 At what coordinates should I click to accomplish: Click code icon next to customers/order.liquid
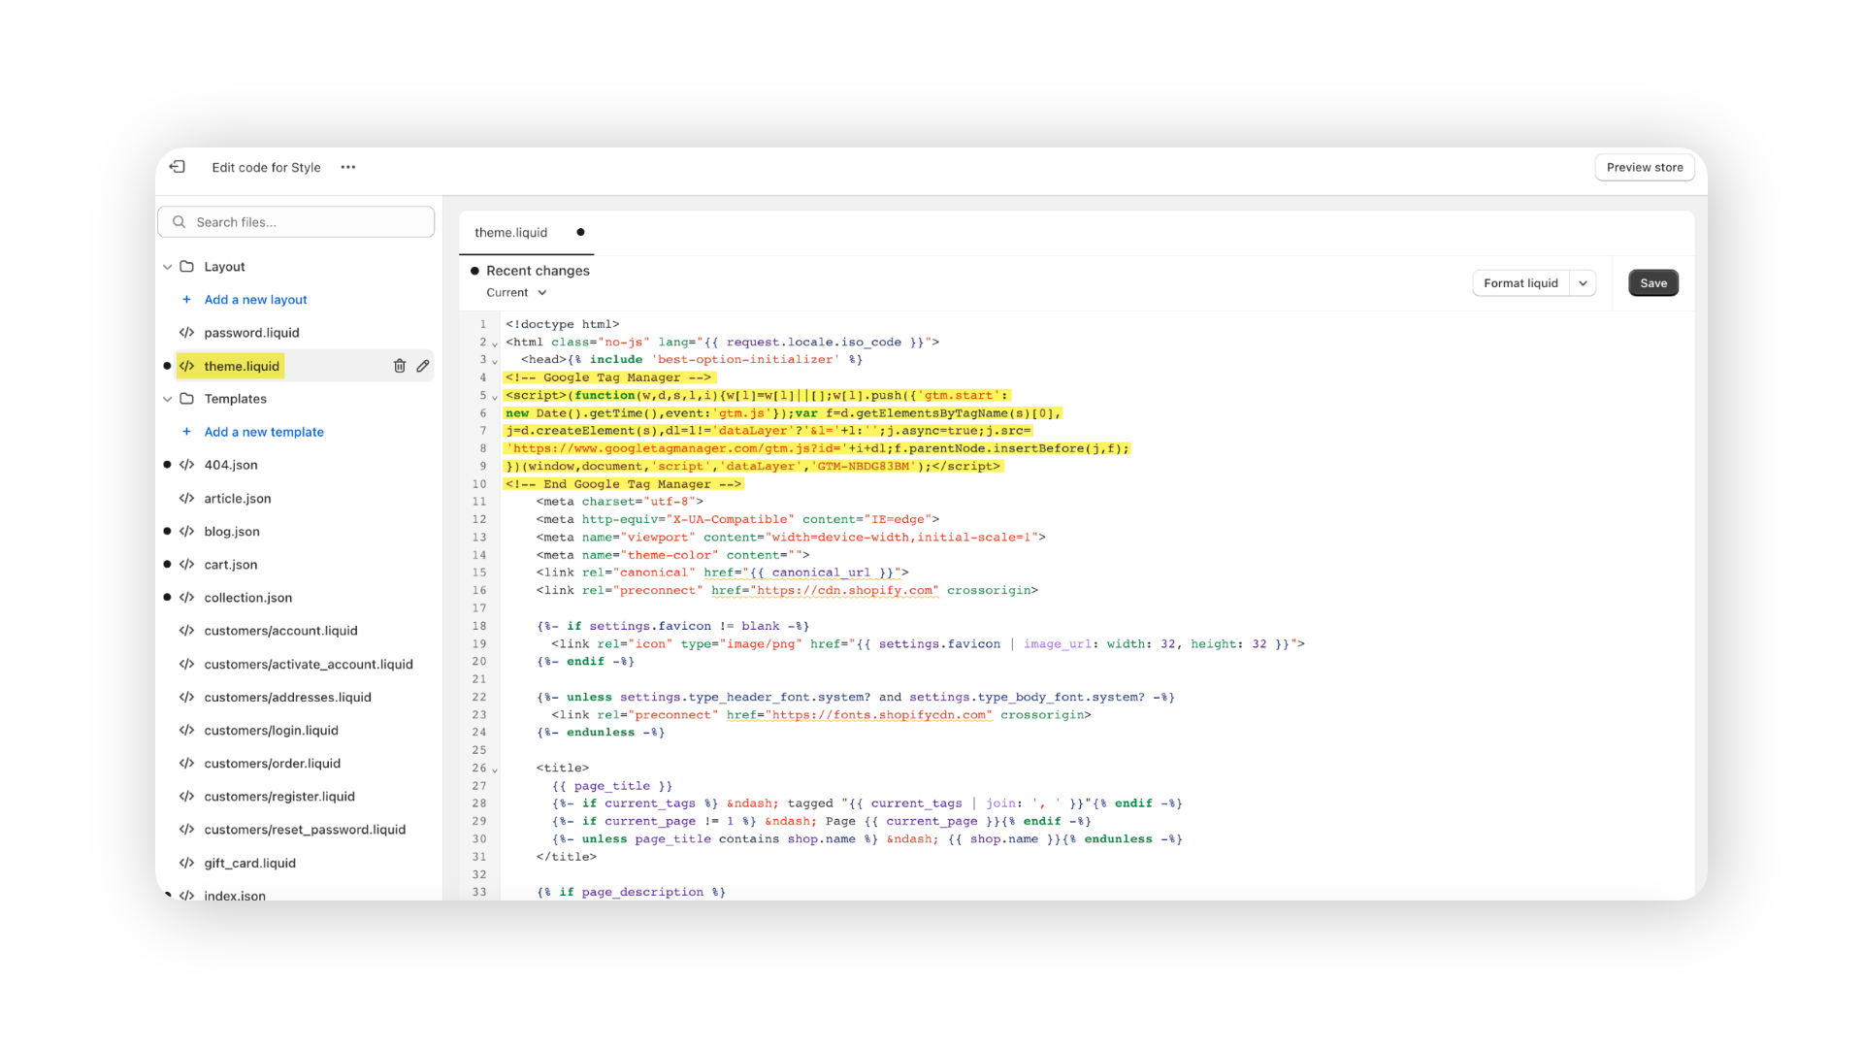coord(186,764)
